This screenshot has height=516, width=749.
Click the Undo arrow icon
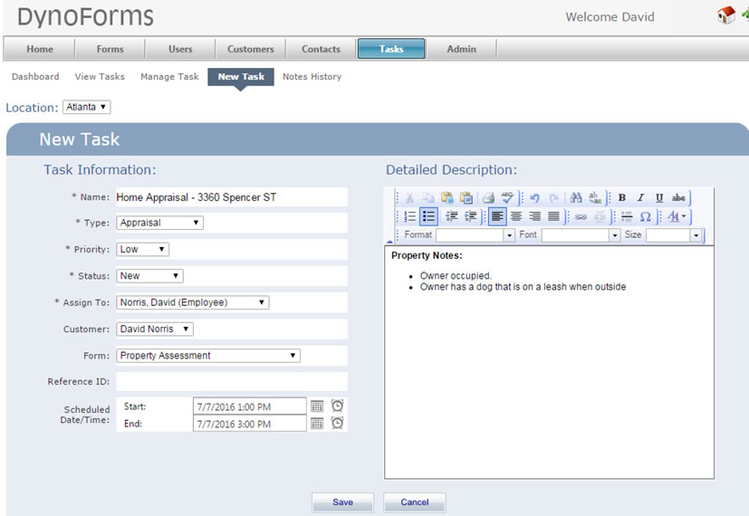click(x=534, y=197)
